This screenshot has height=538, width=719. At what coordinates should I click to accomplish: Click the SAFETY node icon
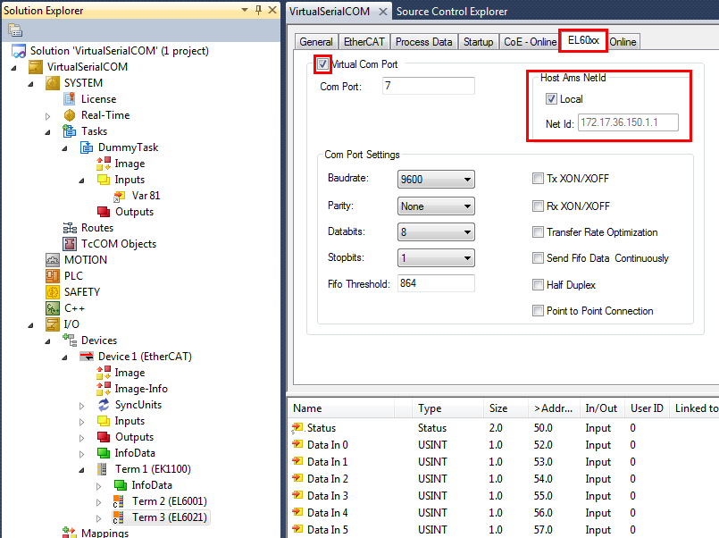pos(53,292)
